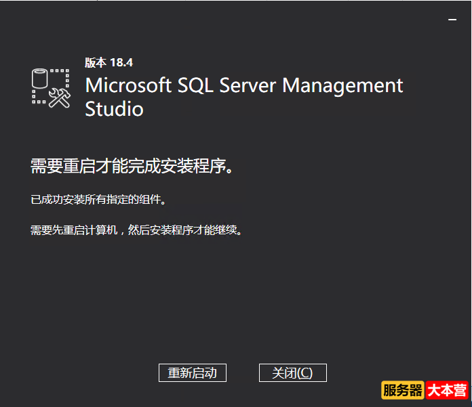Click the Microsoft SQL Server Management Studio title

pos(244,97)
